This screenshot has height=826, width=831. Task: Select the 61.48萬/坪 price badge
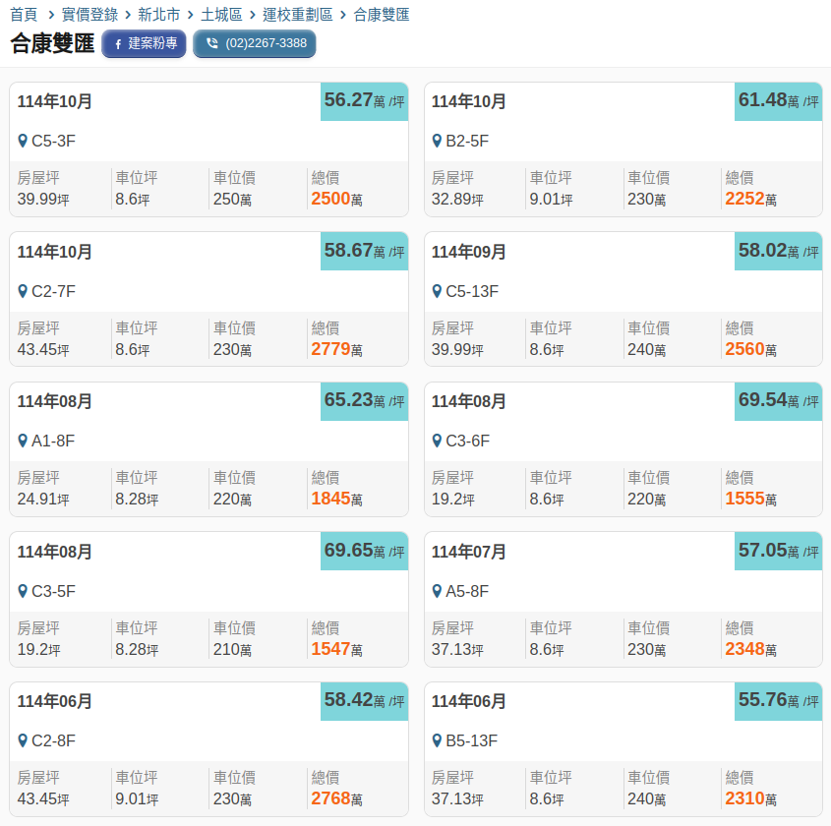778,101
